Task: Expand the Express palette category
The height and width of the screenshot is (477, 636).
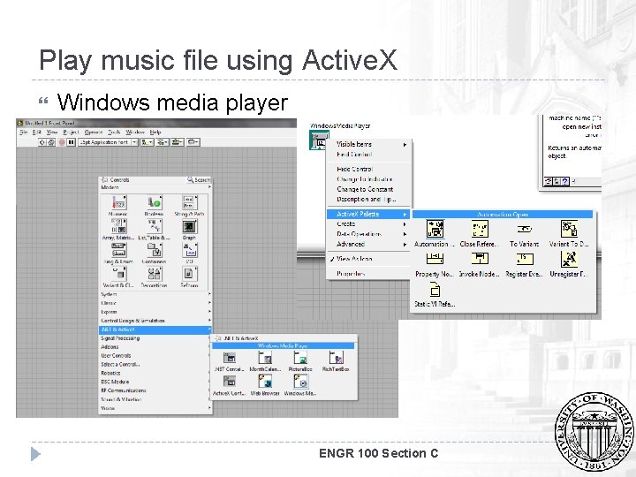Action: click(155, 312)
